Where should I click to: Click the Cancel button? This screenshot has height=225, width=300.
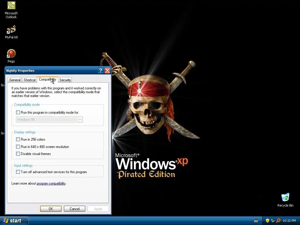[74, 209]
